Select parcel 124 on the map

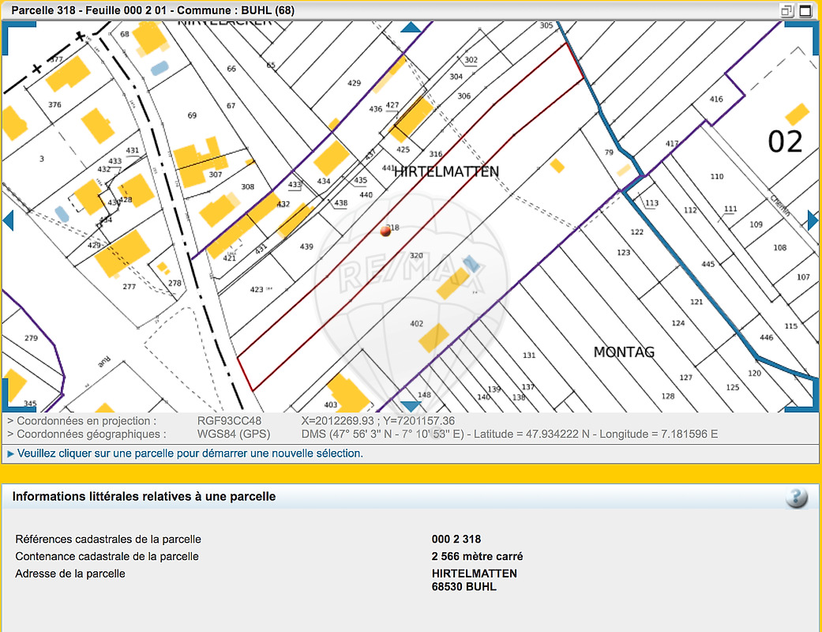(x=677, y=323)
